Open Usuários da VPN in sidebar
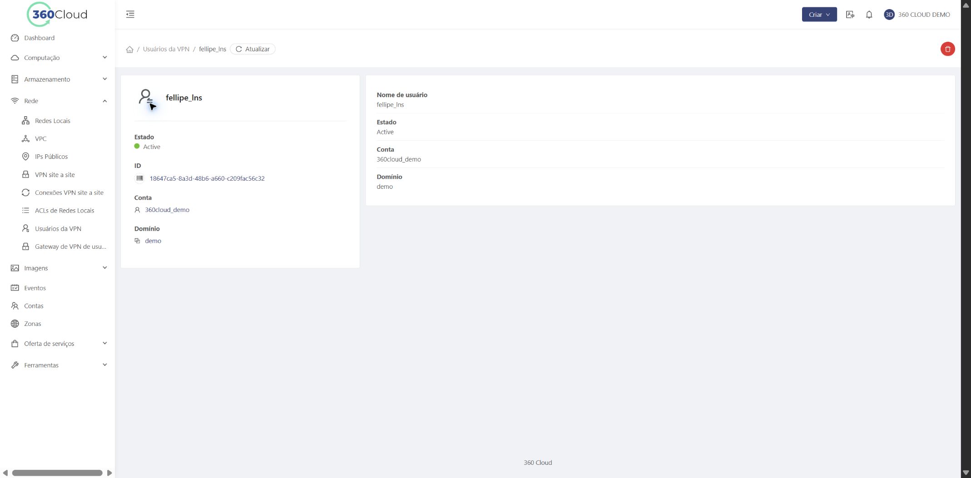The width and height of the screenshot is (971, 478). point(58,229)
